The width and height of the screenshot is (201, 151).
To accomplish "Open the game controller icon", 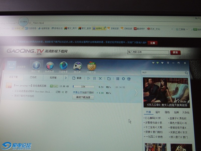I will click(x=77, y=66).
